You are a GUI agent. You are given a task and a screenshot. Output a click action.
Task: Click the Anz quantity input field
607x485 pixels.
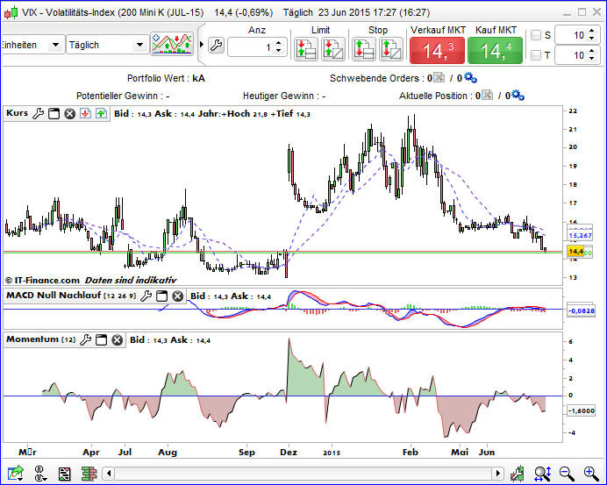[250, 46]
